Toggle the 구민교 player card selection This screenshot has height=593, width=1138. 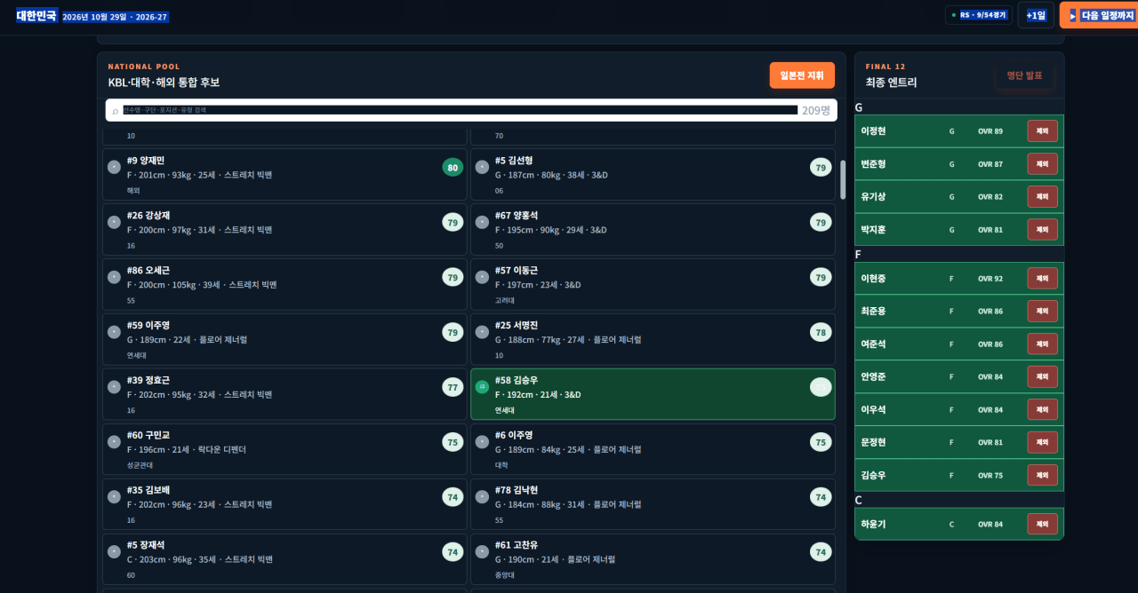coord(284,449)
